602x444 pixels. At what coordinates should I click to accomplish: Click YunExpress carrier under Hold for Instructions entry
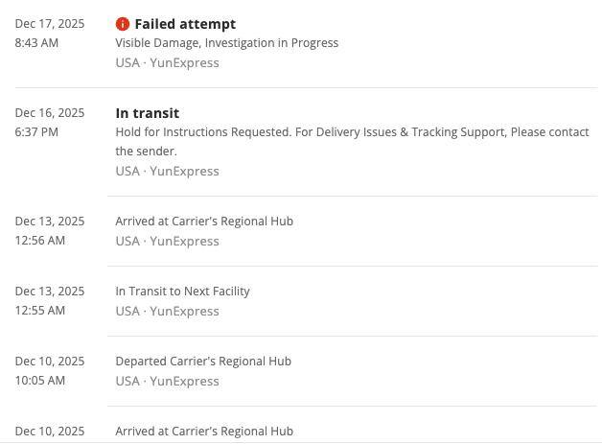pos(184,172)
